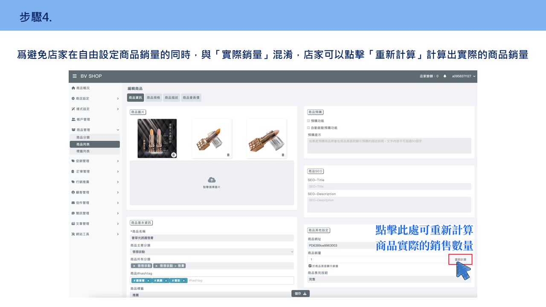546x307 pixels.
Task: Select 標籤列表 in the sidebar
Action: [95, 151]
